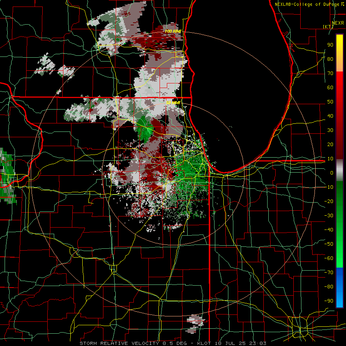Click the 50 label on the velocity scale
Viewport: 346px width, 346px height.
coord(330,102)
